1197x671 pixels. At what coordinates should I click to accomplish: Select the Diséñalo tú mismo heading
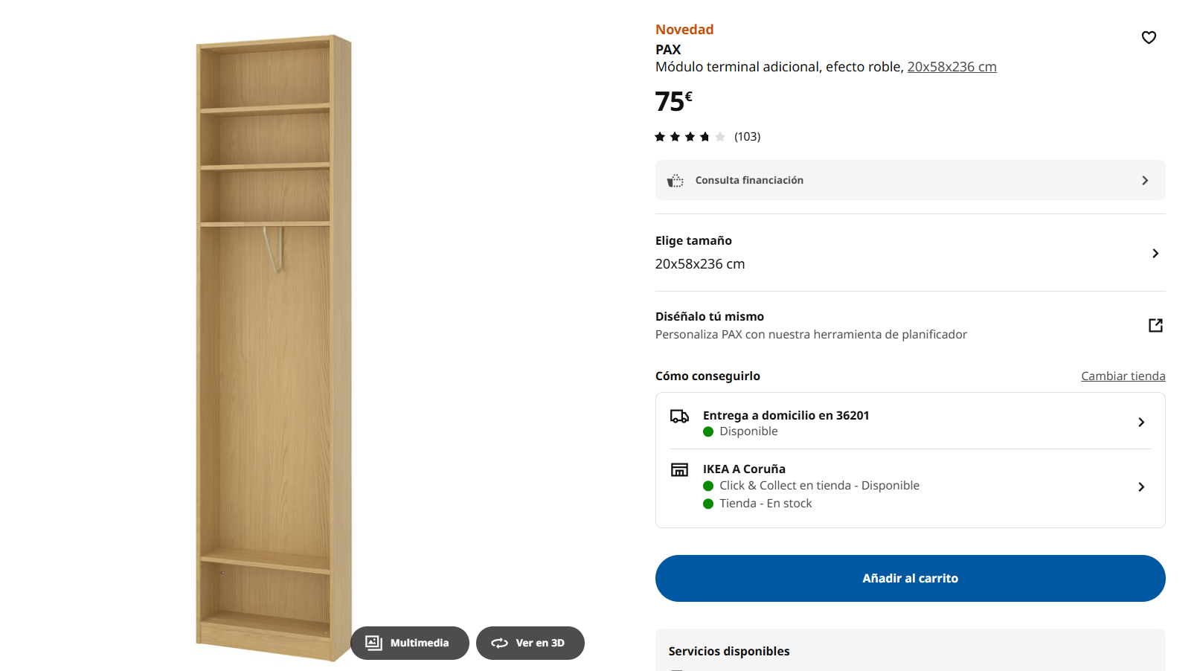coord(709,317)
